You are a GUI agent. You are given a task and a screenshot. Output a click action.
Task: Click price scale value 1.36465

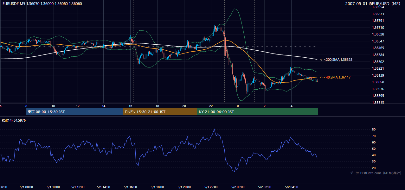pos(378,48)
